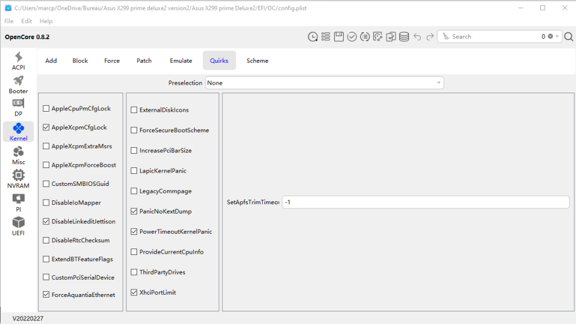576x324 pixels.
Task: Open the NVRAM section
Action: 18,179
